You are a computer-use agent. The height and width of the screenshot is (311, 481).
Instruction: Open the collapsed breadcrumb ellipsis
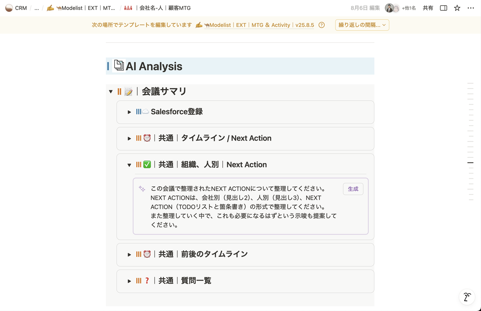[37, 8]
